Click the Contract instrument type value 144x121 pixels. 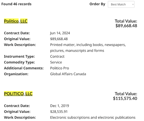pyautogui.click(x=57, y=56)
